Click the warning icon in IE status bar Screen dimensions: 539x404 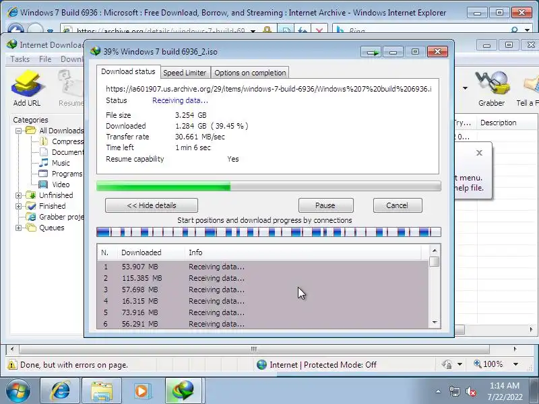[x=12, y=364]
